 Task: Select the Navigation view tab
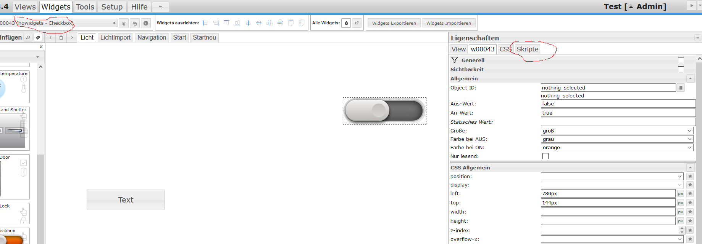pos(152,37)
